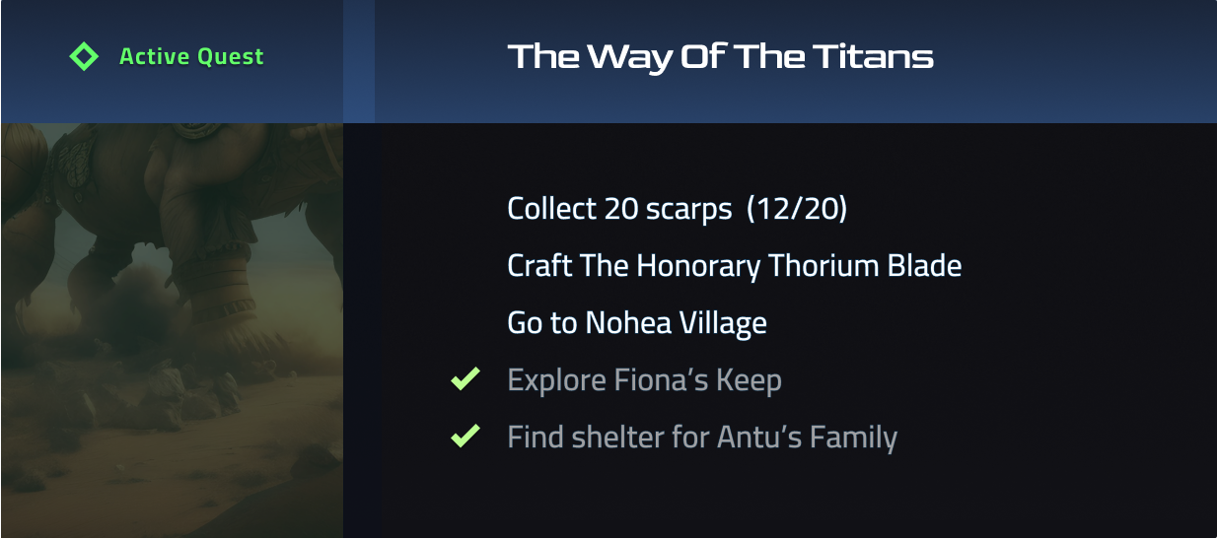Click the Thorium Blade text in objectives

[x=863, y=266]
